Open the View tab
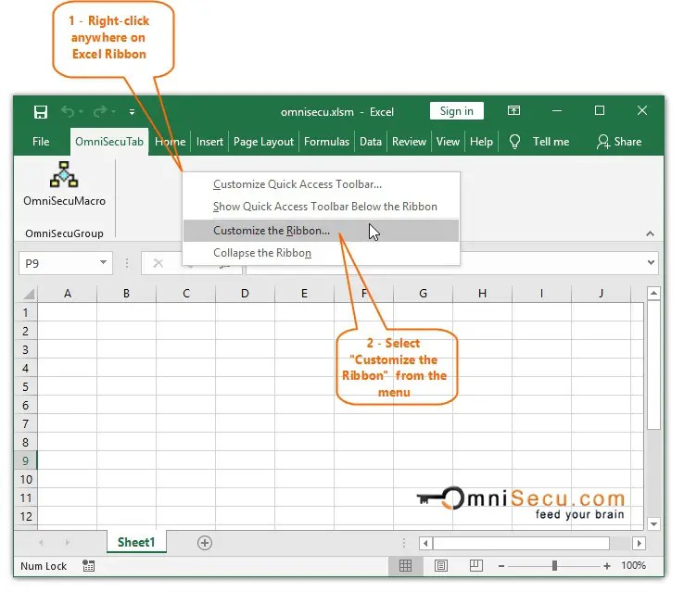 coord(448,142)
